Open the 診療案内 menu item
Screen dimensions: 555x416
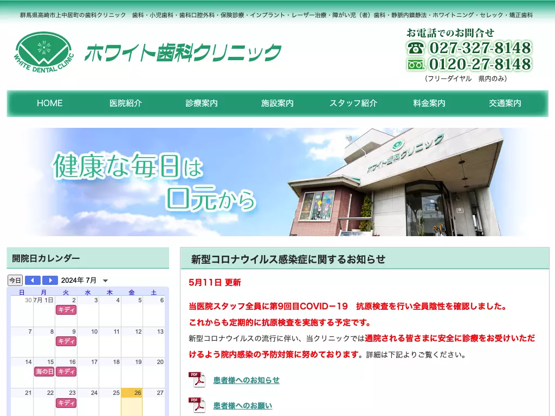click(x=202, y=103)
